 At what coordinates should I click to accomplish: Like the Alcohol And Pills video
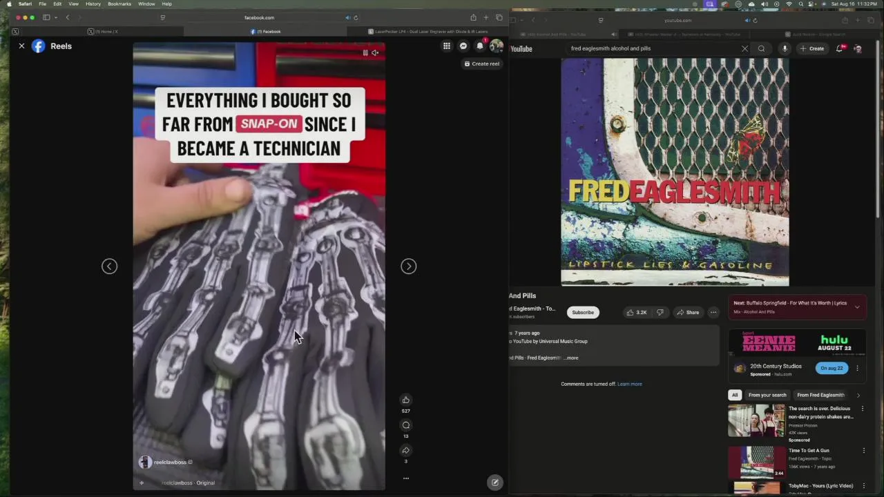(x=637, y=313)
